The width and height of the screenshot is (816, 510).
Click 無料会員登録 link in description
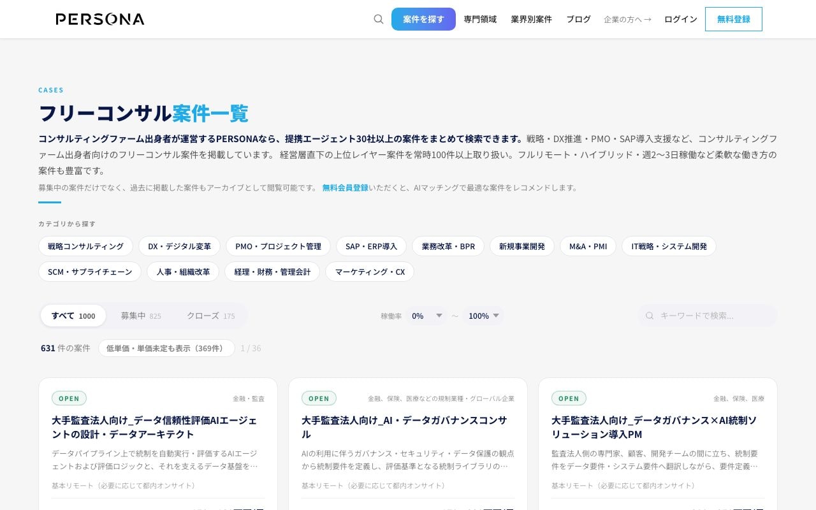(x=345, y=187)
